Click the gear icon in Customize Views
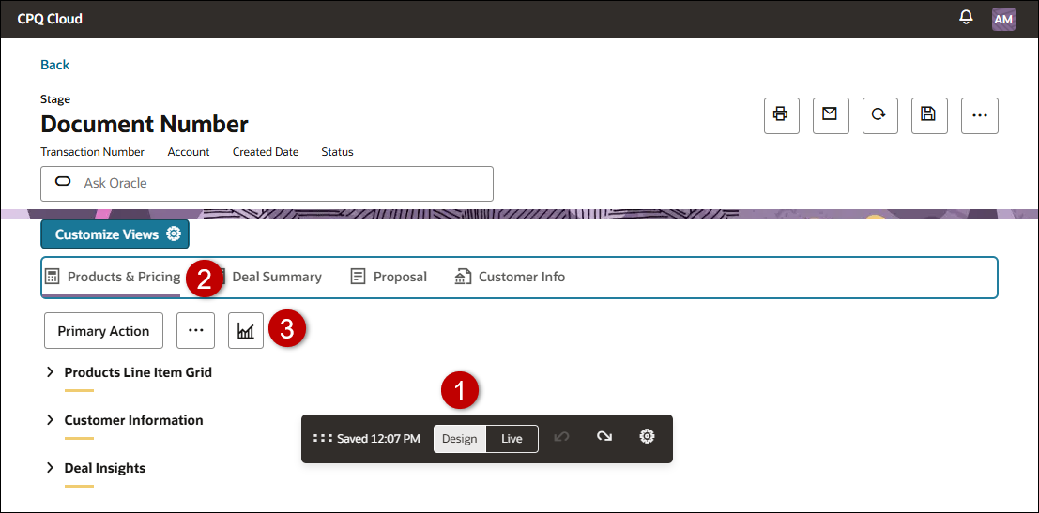This screenshot has height=513, width=1039. [174, 234]
